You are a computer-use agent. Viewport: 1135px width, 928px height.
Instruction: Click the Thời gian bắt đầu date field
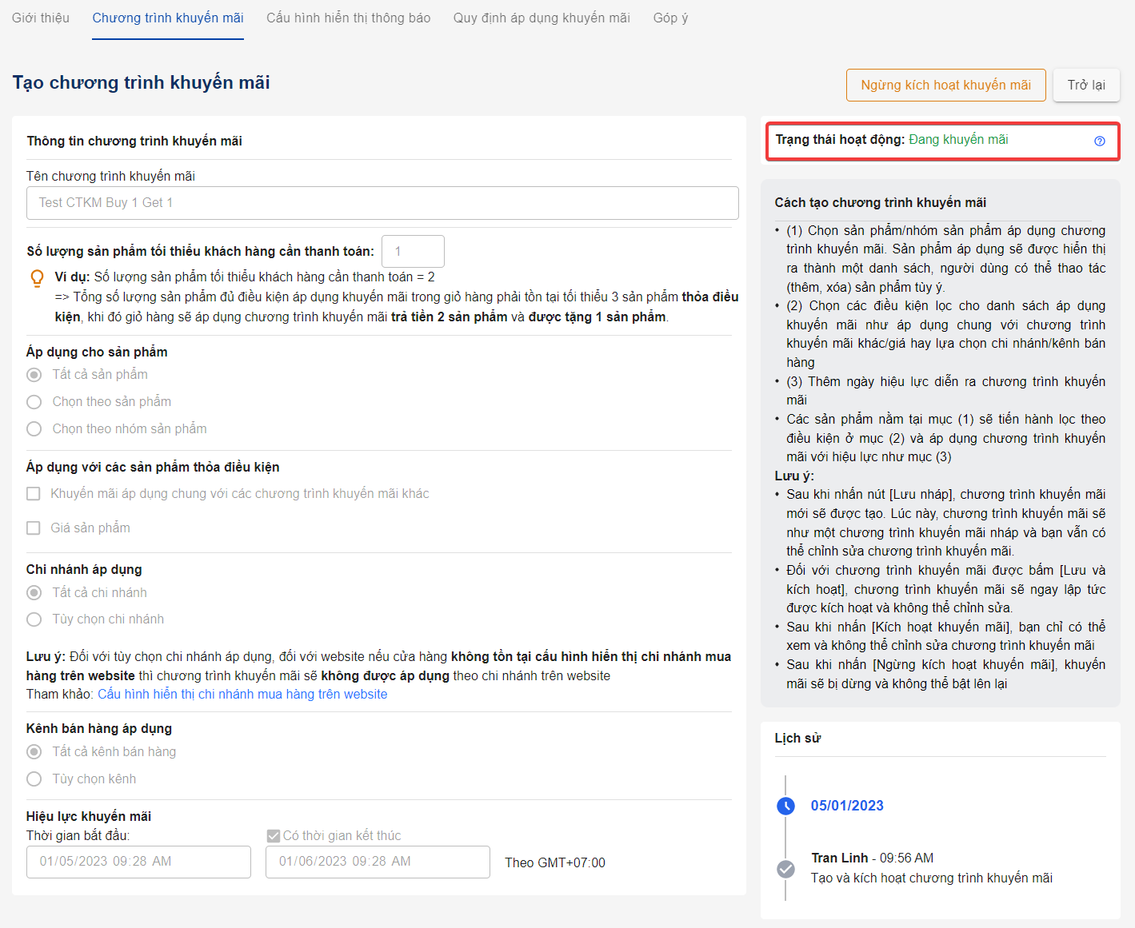coord(138,862)
